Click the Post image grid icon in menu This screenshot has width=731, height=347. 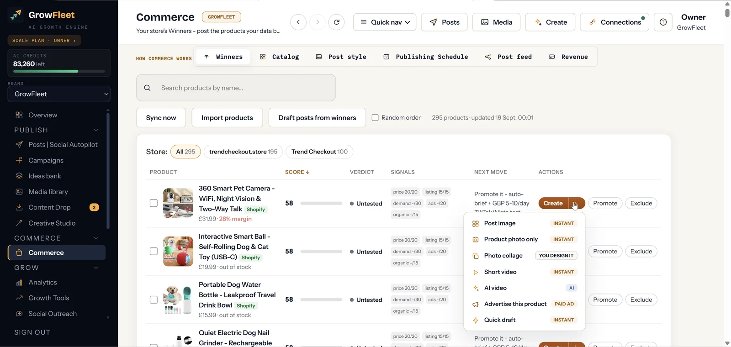[x=476, y=223]
